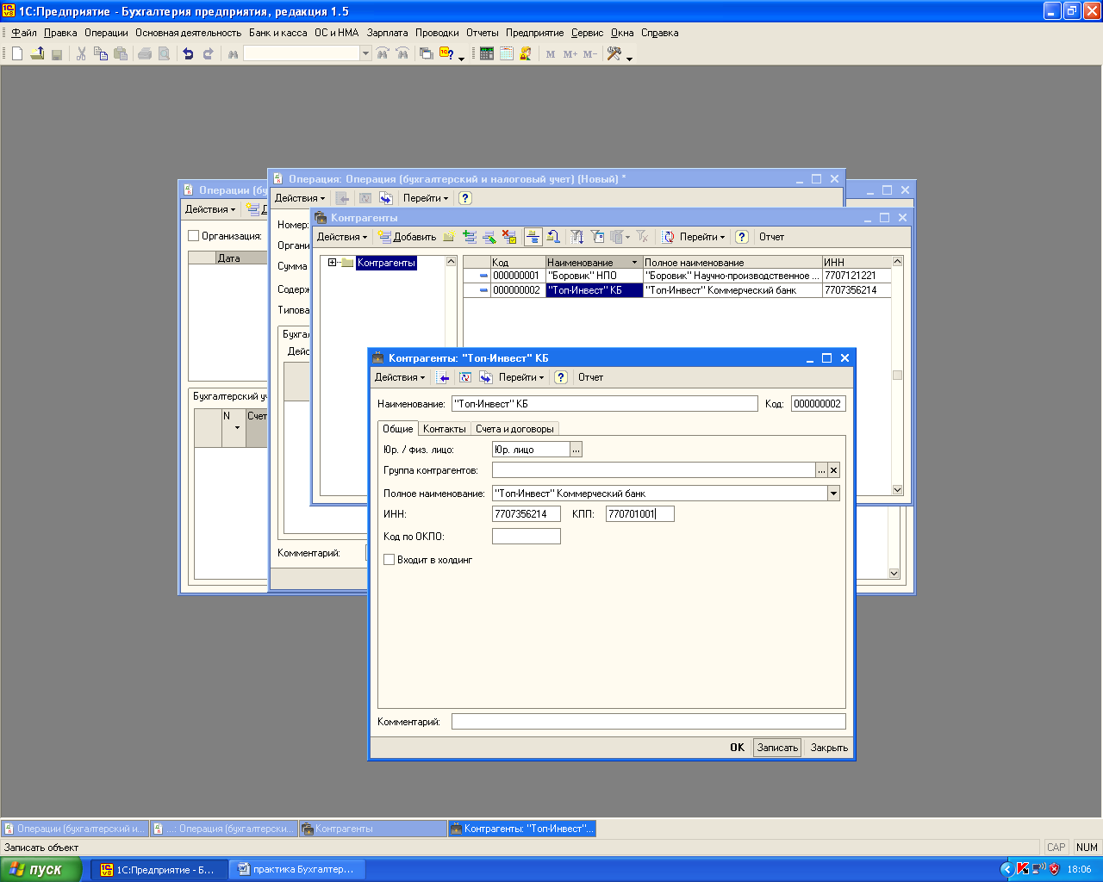Open Перейти dropdown in Топ-Инвест form
The image size is (1103, 882).
[x=521, y=377]
